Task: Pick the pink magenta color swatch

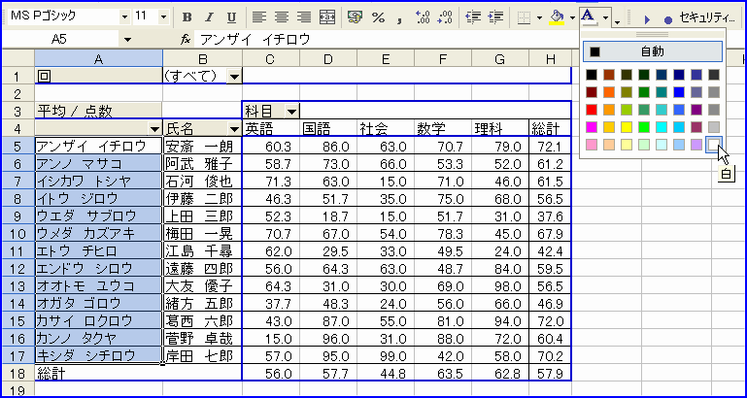Action: [592, 127]
